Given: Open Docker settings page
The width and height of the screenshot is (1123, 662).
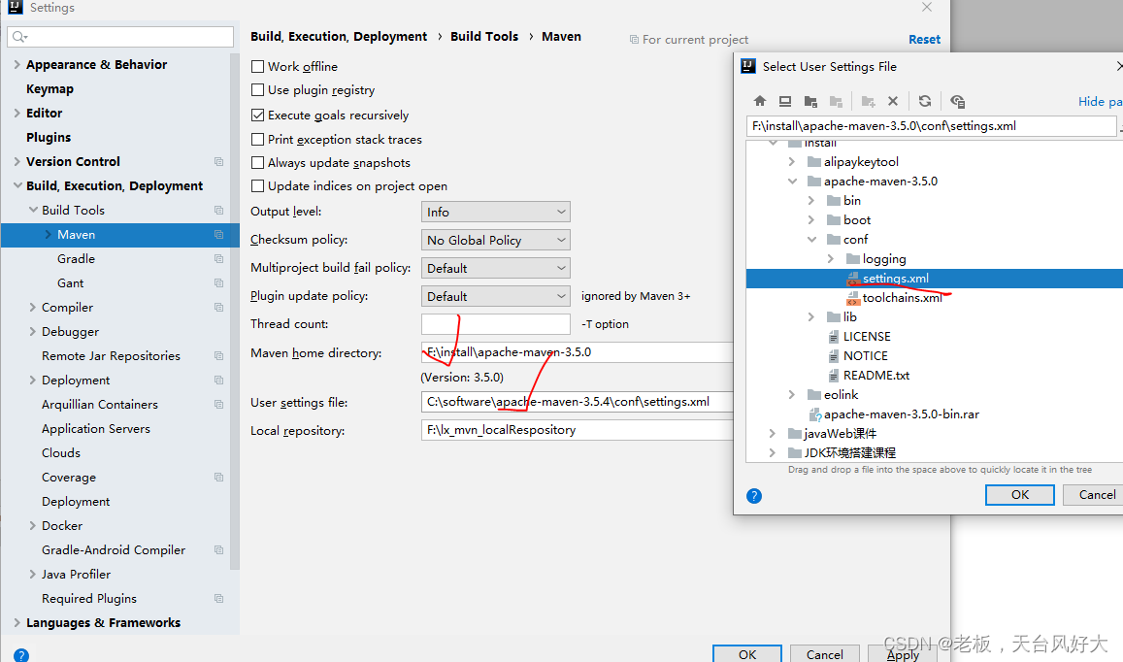Looking at the screenshot, I should pos(62,526).
